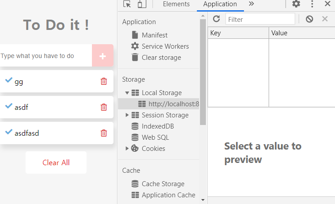
Task: Collapse the Local Storage tree node
Action: (127, 93)
